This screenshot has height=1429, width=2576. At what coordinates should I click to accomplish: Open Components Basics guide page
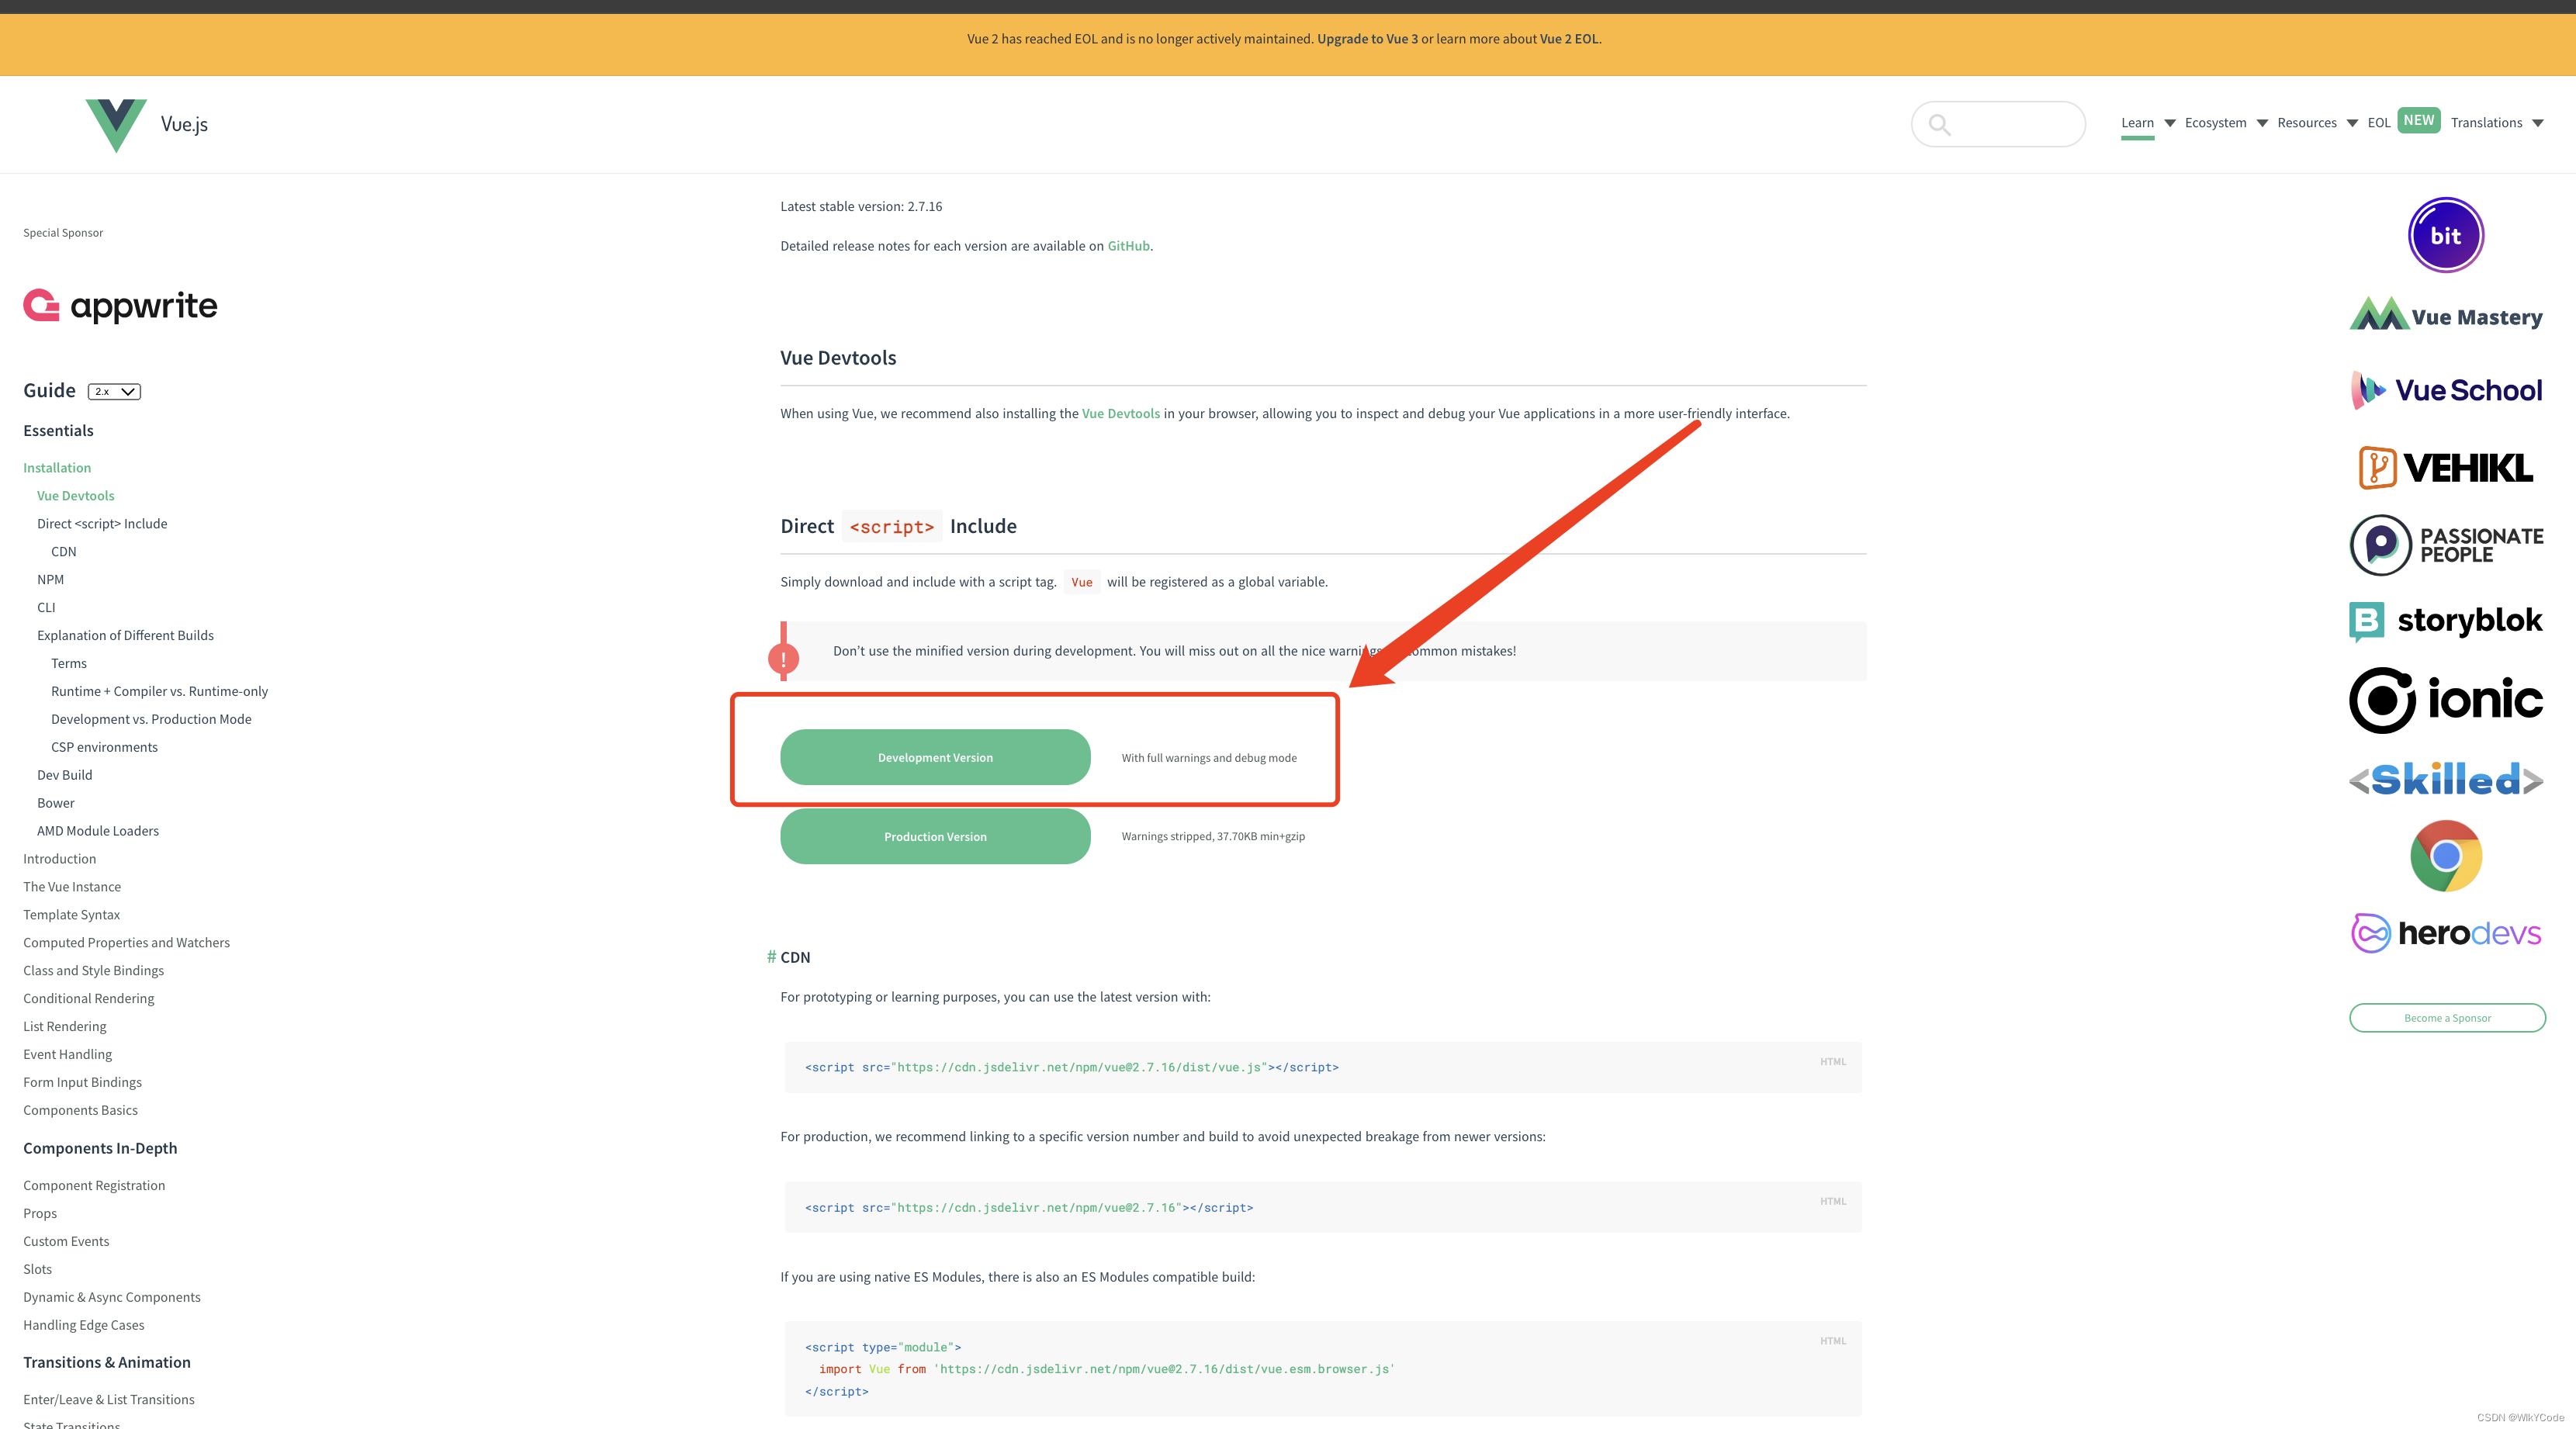80,1111
